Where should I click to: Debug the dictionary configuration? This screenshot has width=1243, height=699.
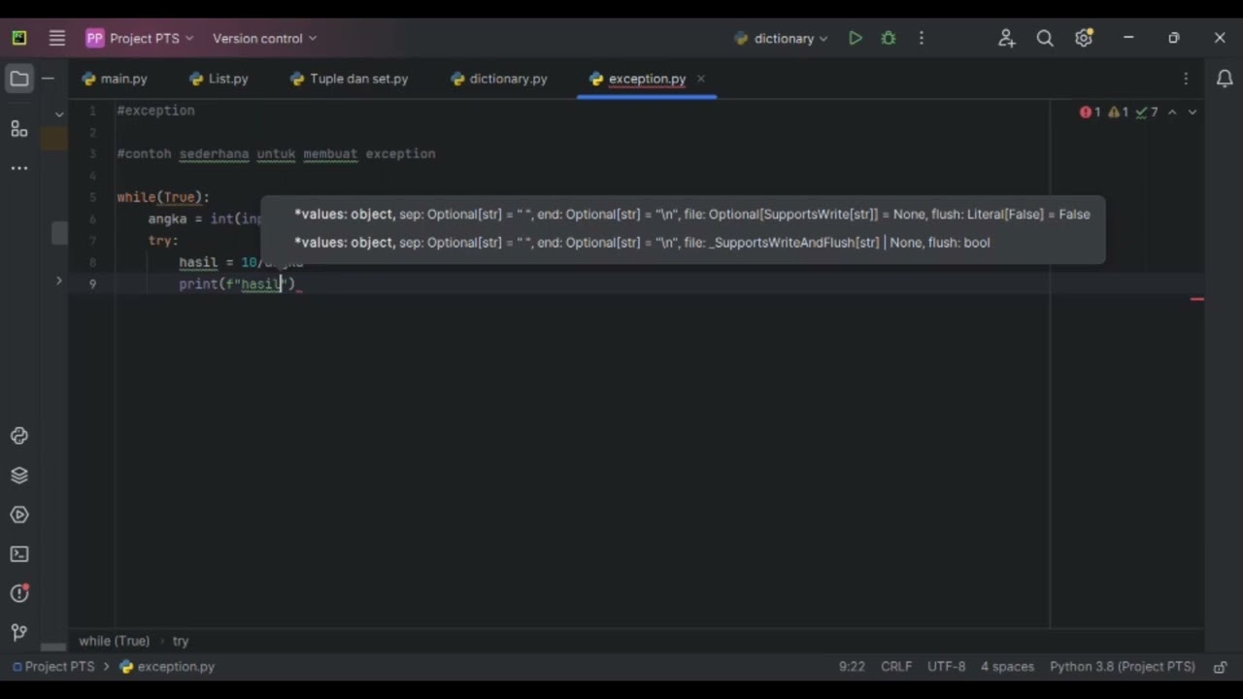point(888,38)
